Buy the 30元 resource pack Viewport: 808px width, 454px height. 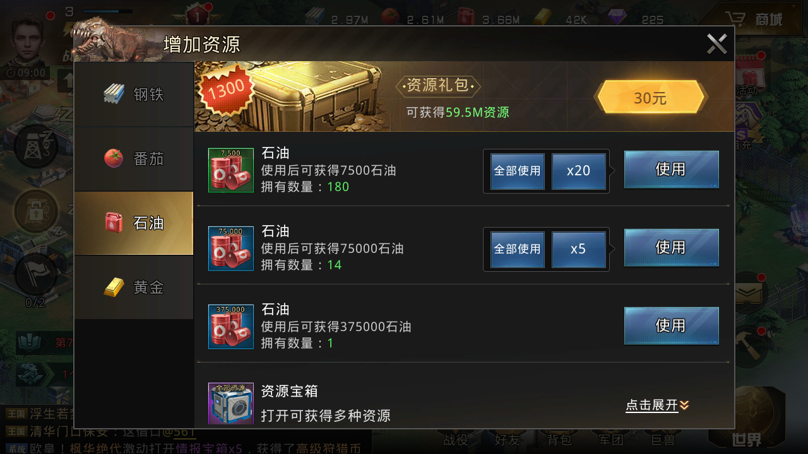click(x=650, y=98)
